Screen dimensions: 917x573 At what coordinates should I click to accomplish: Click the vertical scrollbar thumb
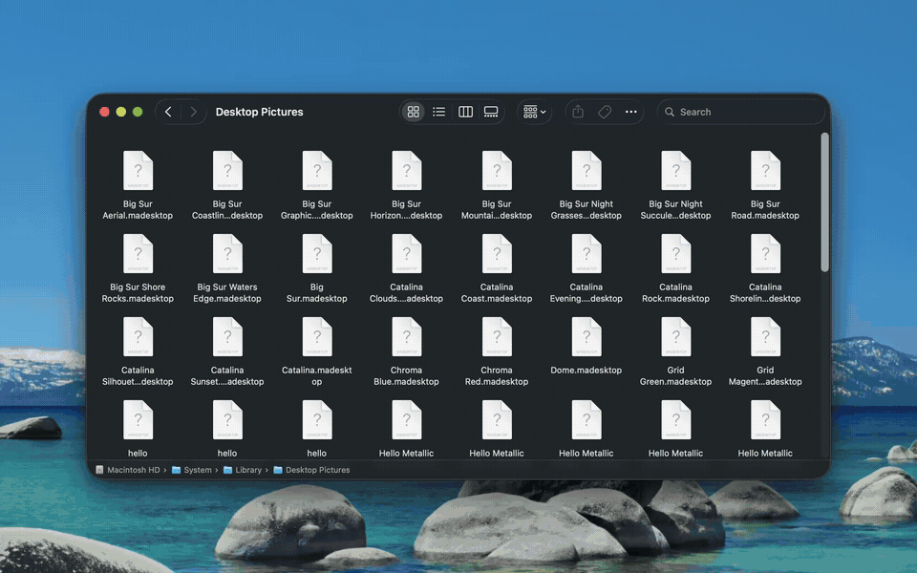(824, 202)
